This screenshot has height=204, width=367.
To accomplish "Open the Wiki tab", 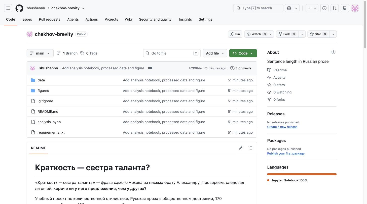I will (128, 19).
